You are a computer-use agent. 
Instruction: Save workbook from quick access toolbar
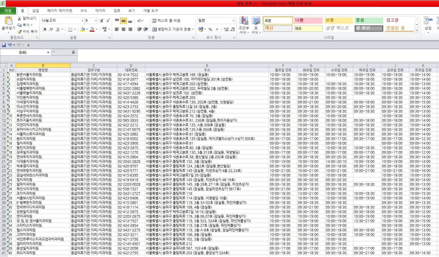click(x=4, y=45)
